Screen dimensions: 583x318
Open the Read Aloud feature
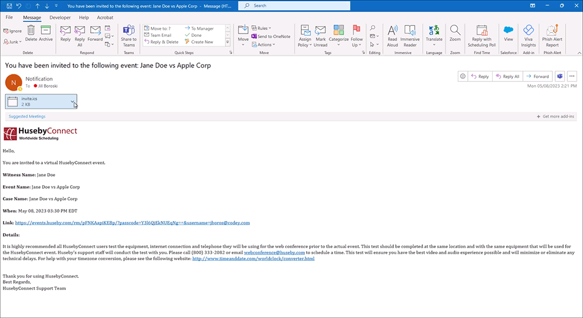(392, 36)
